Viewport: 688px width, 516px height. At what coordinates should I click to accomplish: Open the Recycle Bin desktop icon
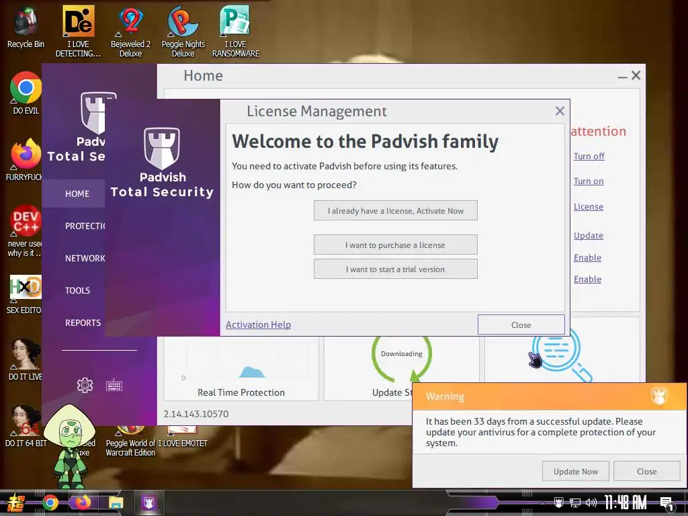[x=26, y=27]
